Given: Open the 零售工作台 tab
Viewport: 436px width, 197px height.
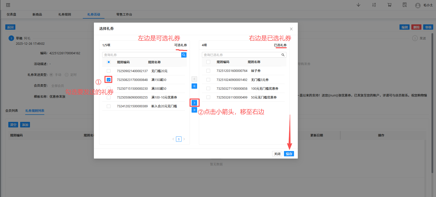Looking at the screenshot, I should point(124,15).
